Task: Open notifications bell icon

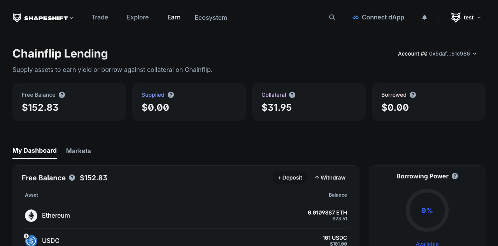Action: click(424, 17)
